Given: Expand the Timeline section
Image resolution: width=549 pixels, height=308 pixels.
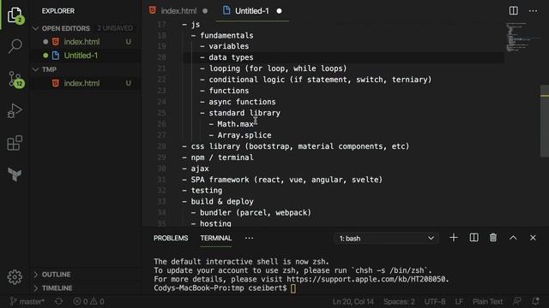Looking at the screenshot, I should click(x=36, y=288).
